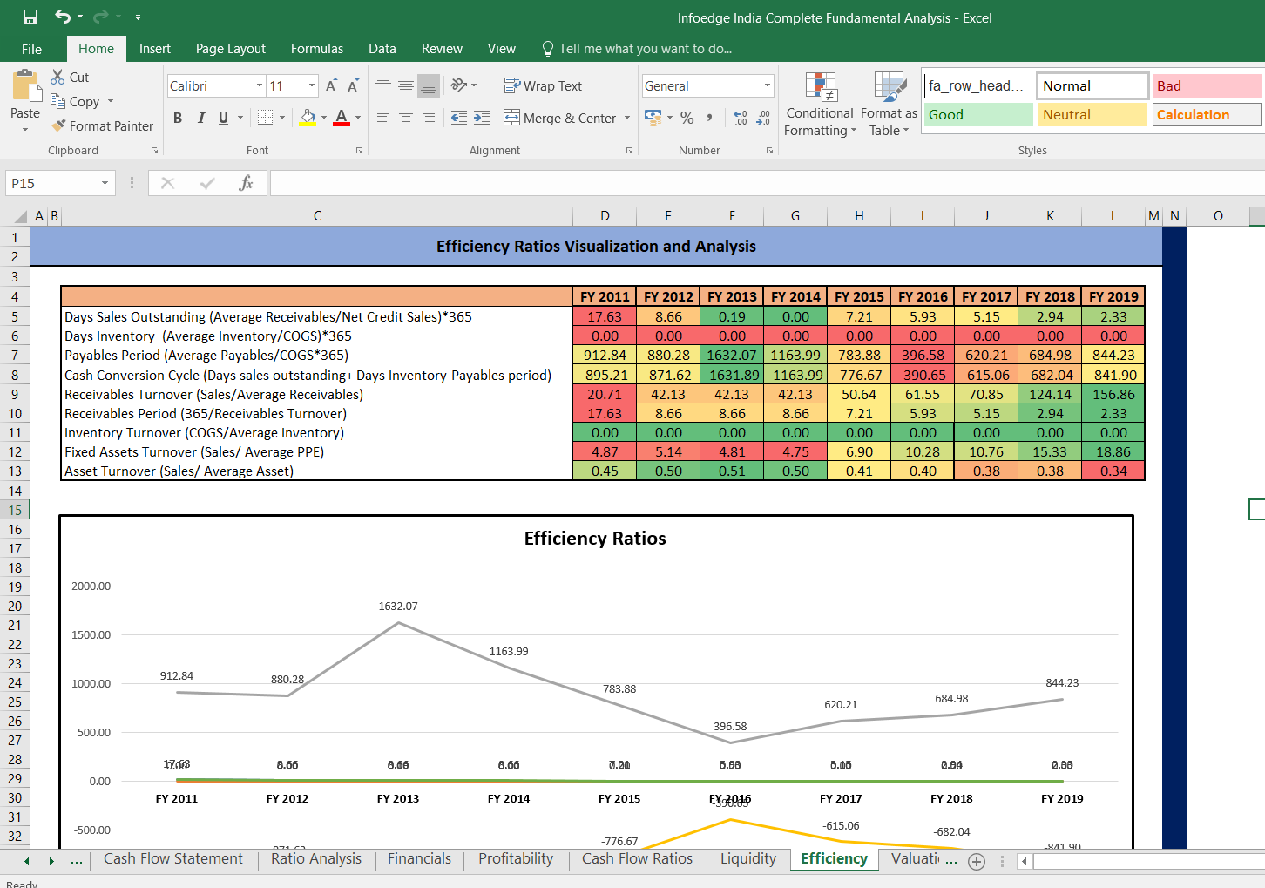Expand the number format dropdown
Viewport: 1265px width, 888px height.
click(768, 85)
